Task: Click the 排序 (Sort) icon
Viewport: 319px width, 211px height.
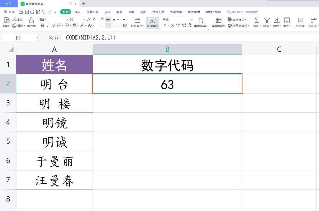Action: (276, 20)
